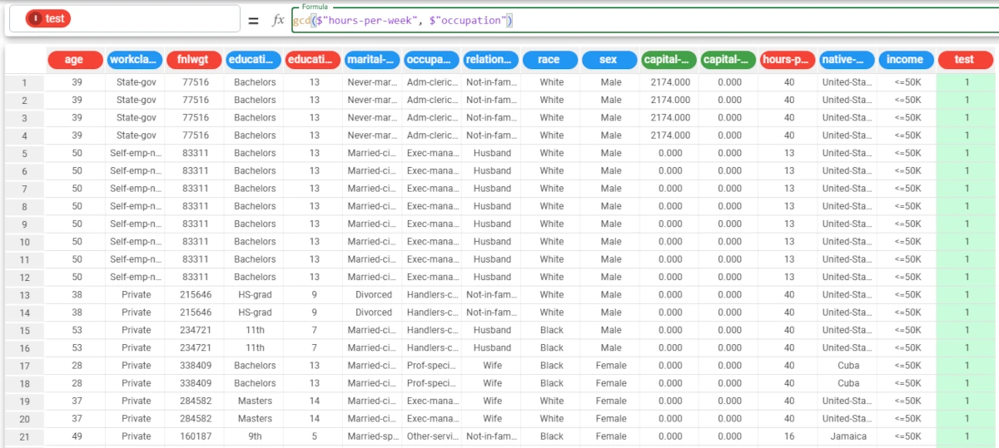
Task: Select the sex column header
Action: (x=609, y=60)
